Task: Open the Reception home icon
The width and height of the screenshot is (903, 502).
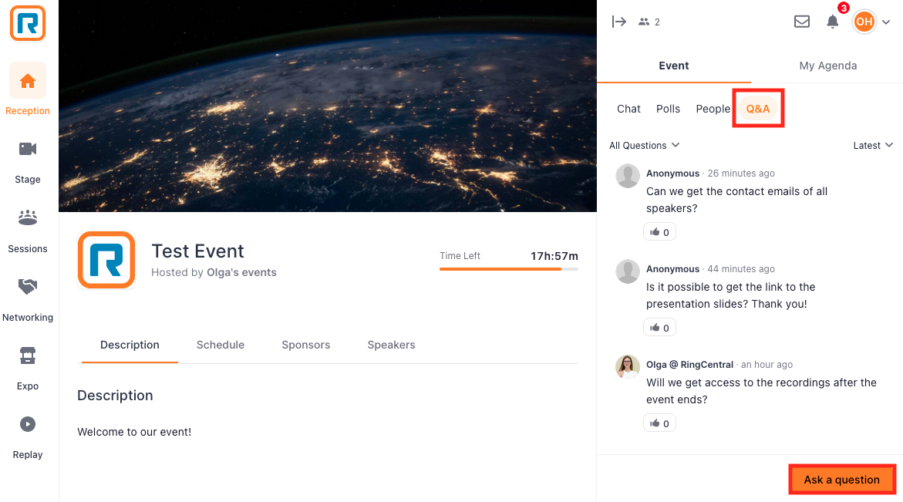Action: pos(28,81)
